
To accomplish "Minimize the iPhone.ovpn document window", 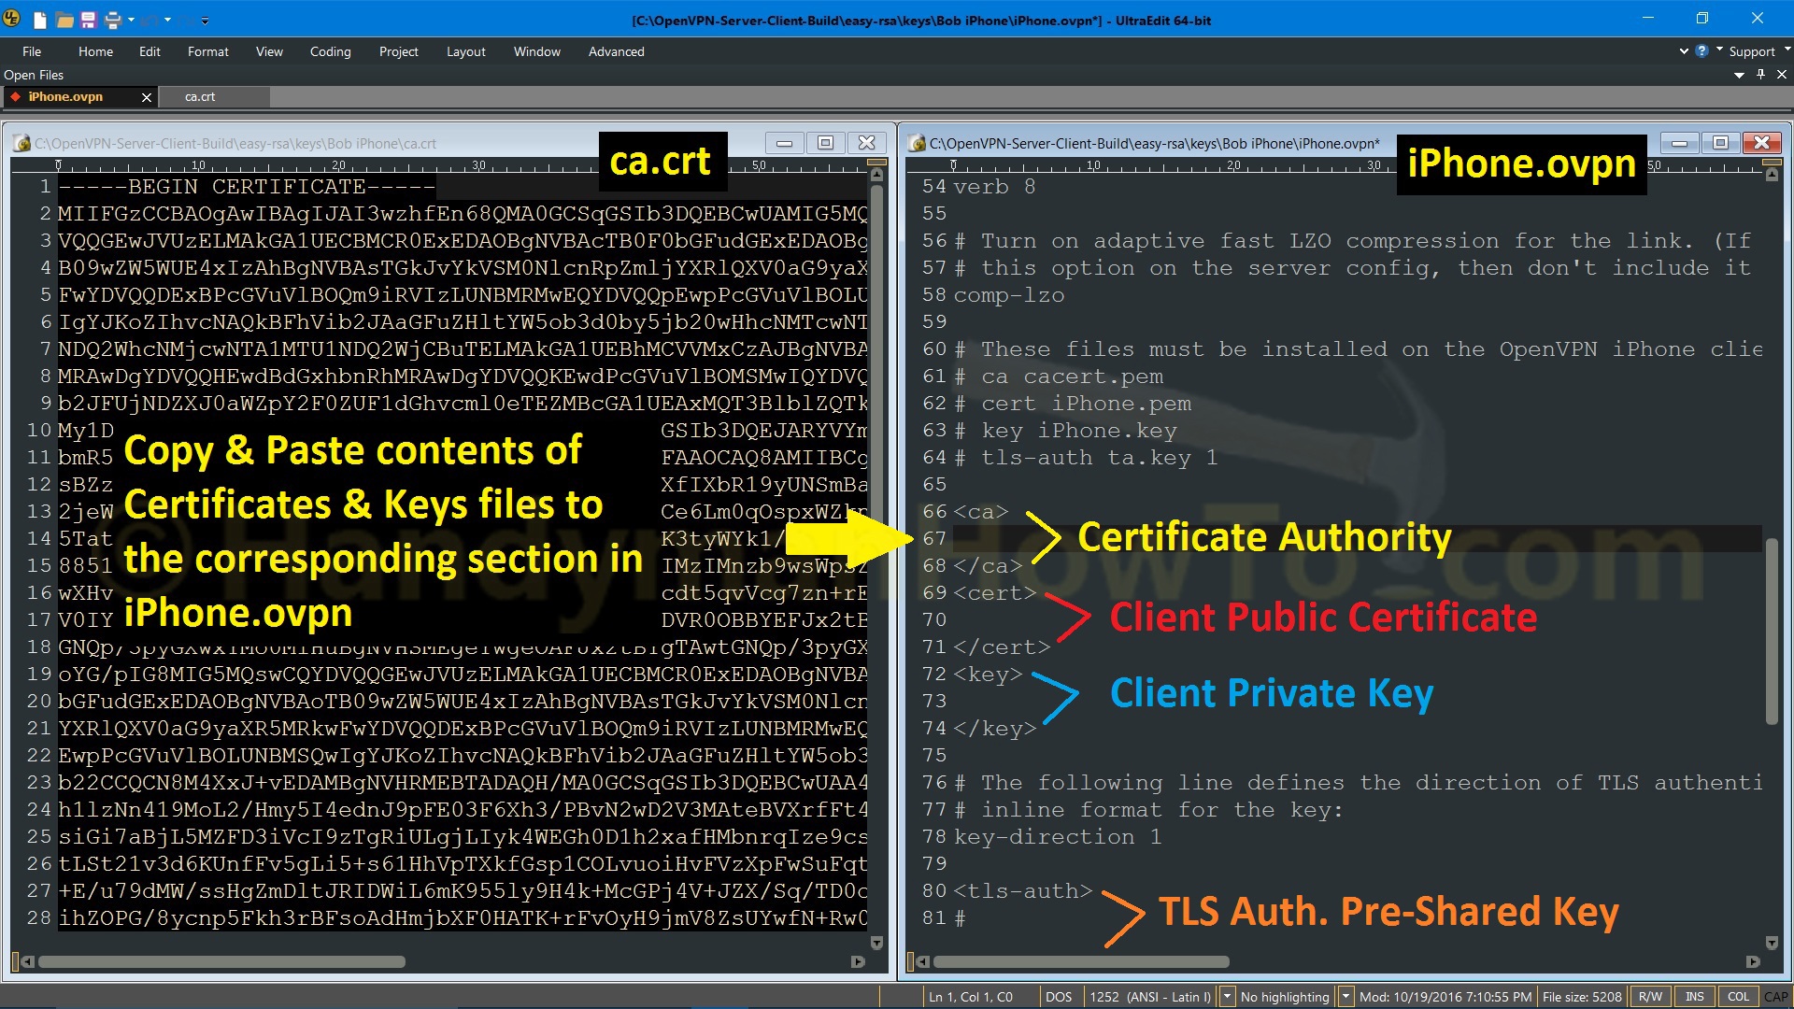I will coord(1679,143).
